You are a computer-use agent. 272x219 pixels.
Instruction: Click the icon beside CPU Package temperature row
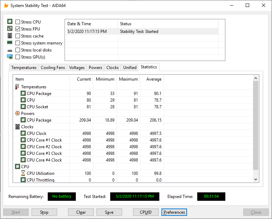coord(23,93)
